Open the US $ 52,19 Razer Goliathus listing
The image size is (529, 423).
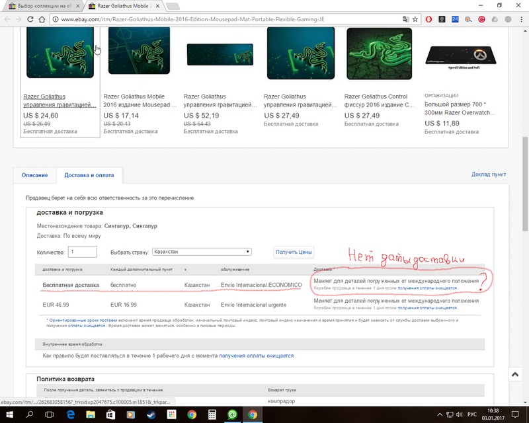click(220, 100)
